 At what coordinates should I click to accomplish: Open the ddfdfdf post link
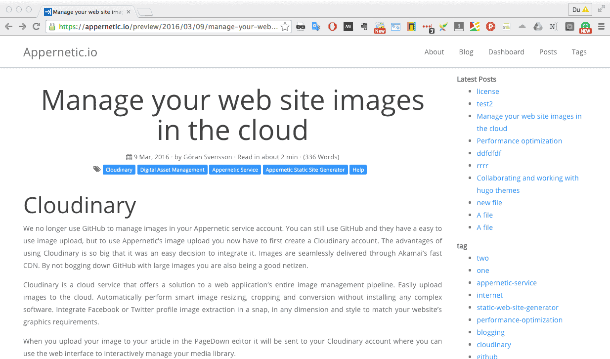(489, 153)
